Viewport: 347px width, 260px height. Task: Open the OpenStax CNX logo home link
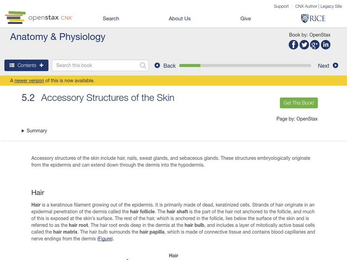(x=39, y=18)
